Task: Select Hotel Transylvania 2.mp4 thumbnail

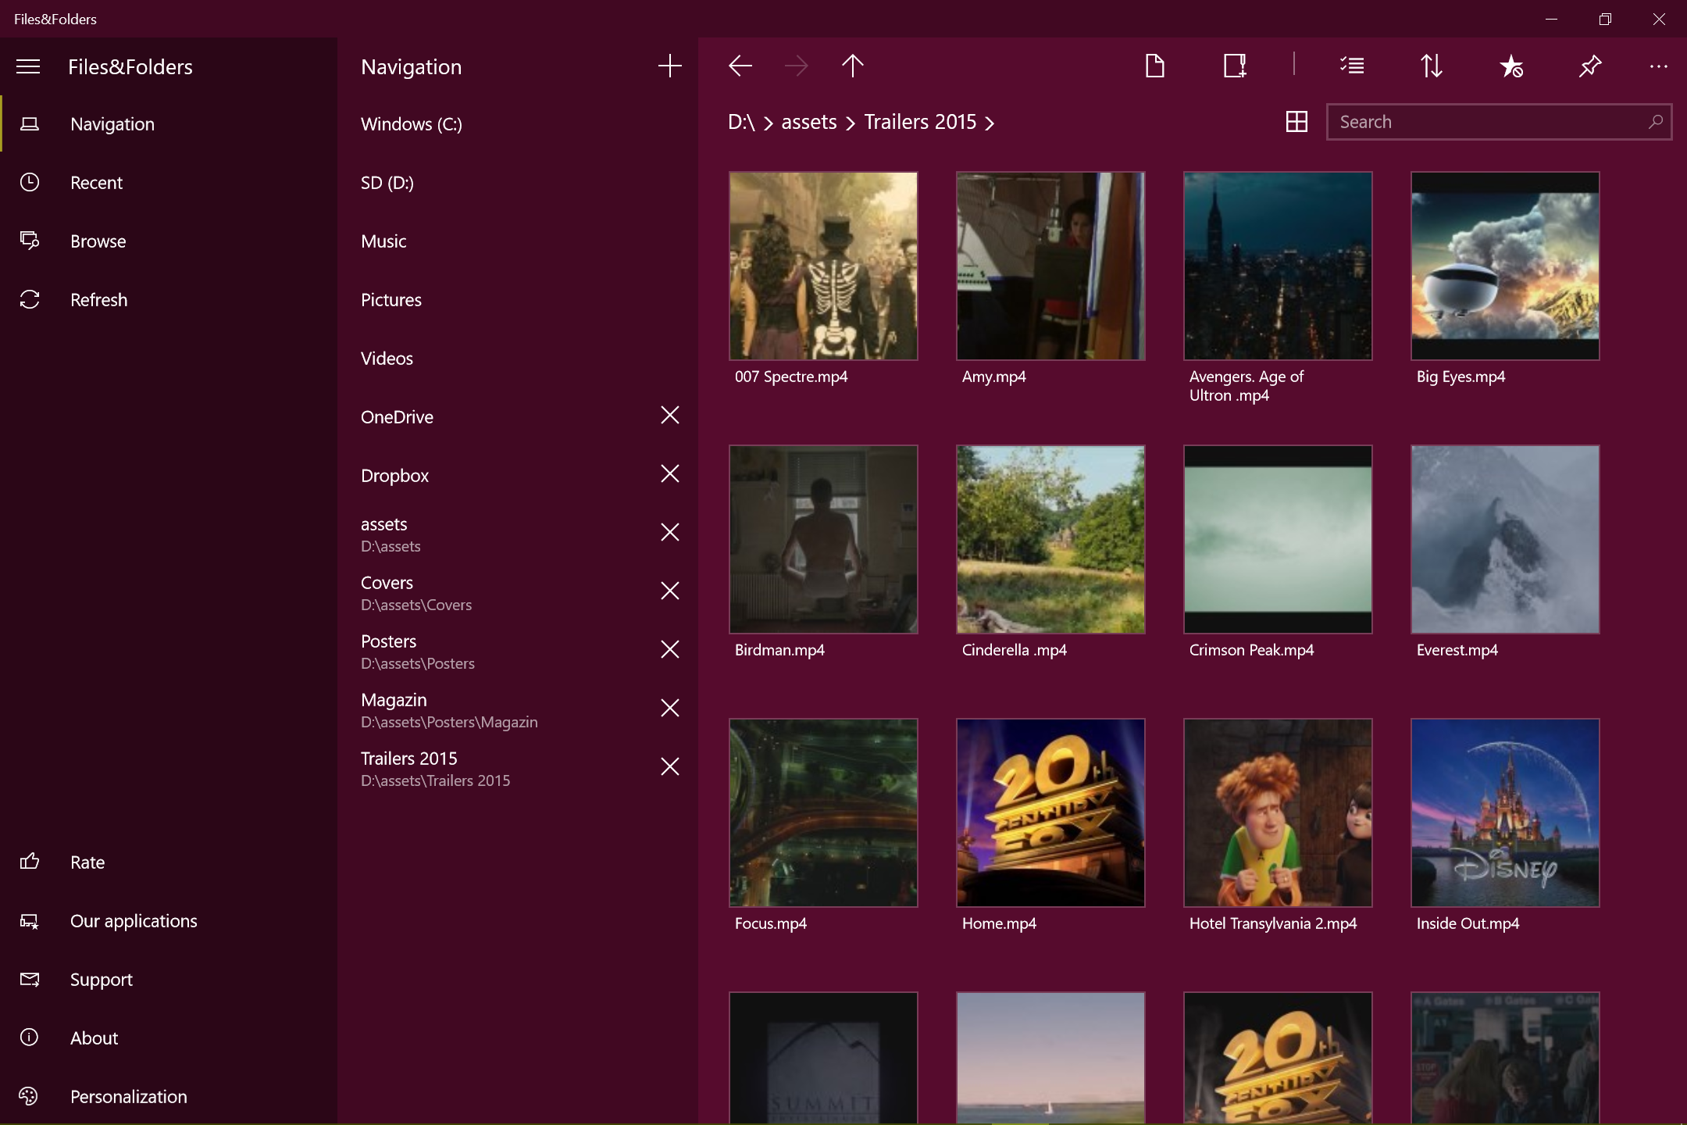Action: point(1278,812)
